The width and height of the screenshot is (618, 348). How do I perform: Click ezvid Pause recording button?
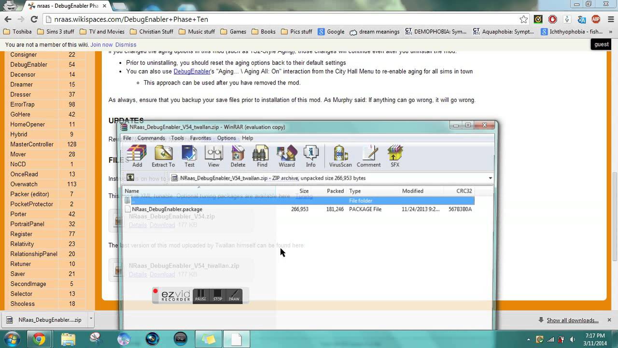(x=200, y=295)
